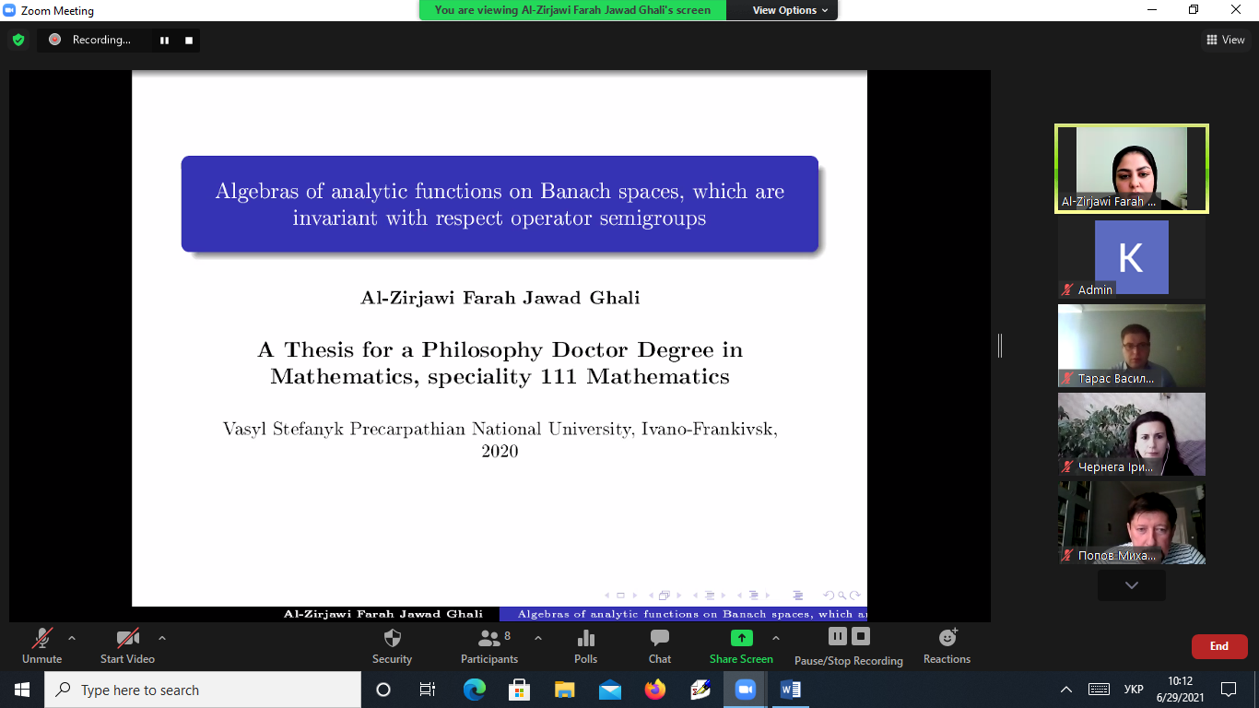This screenshot has width=1259, height=708.
Task: Click the green Share Screen icon
Action: point(741,638)
